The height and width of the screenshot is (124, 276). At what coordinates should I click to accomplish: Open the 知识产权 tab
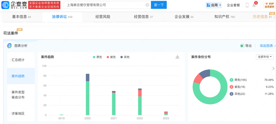coord(222,17)
